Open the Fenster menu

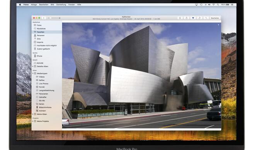pyautogui.click(x=71, y=5)
